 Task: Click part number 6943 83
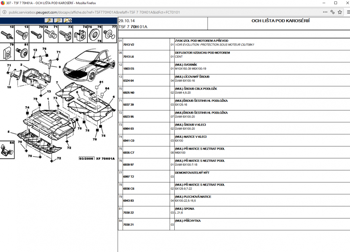[x=128, y=201]
